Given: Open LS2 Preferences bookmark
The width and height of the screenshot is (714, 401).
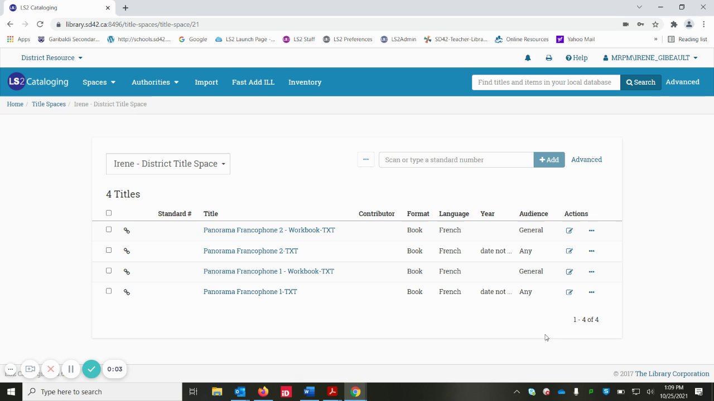Looking at the screenshot, I should click(x=348, y=40).
